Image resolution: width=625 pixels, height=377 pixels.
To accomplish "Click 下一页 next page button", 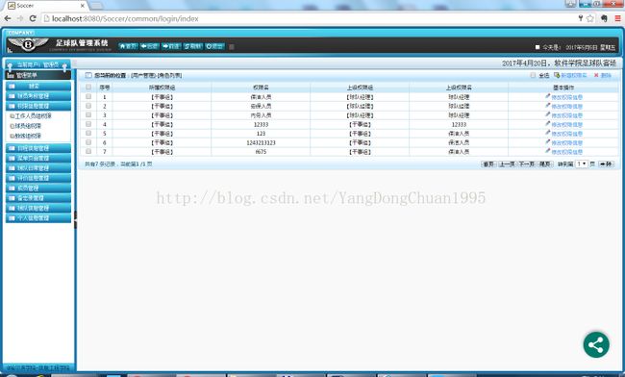I will pyautogui.click(x=527, y=163).
